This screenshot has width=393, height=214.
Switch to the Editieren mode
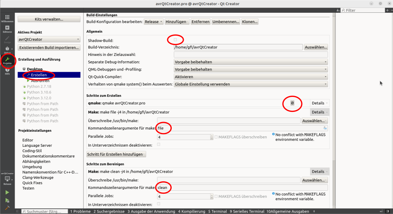[x=7, y=29]
